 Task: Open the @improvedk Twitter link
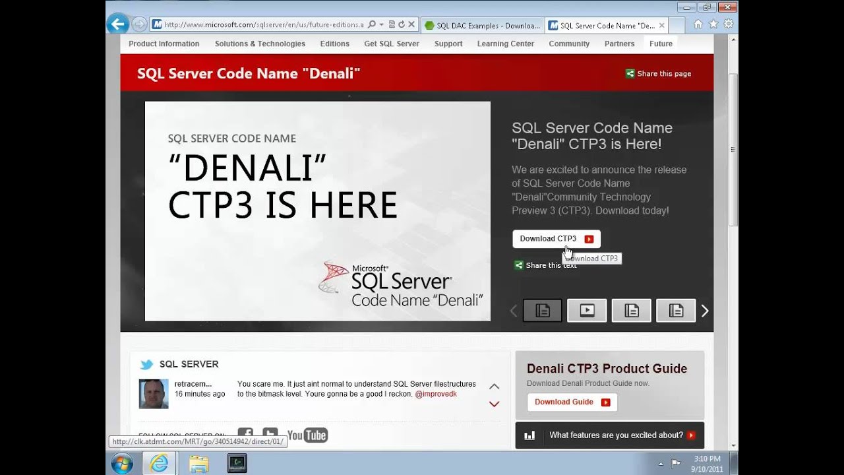point(436,394)
